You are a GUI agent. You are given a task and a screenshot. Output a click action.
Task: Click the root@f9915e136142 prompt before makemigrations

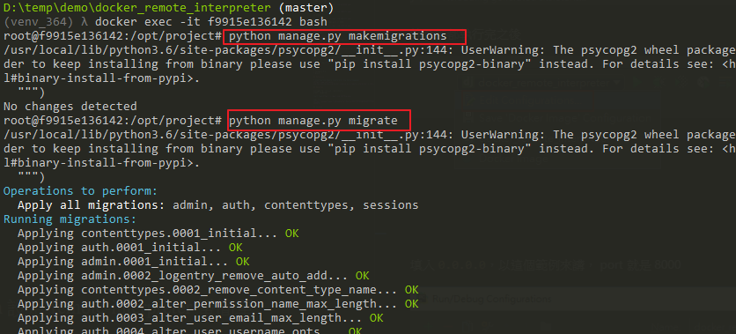[x=113, y=36]
